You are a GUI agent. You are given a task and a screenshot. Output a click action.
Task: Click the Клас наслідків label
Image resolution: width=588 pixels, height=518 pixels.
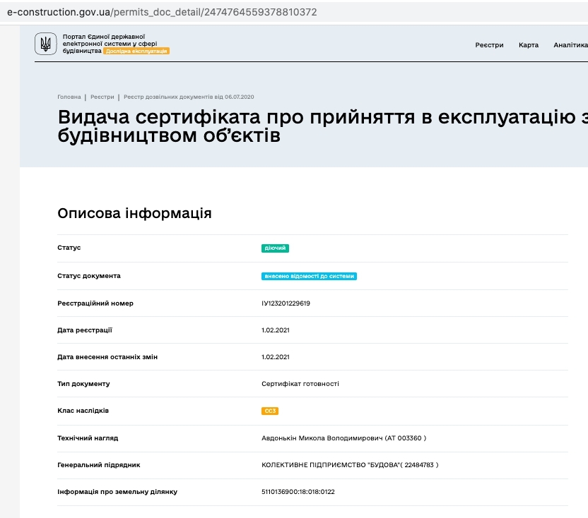pyautogui.click(x=83, y=411)
